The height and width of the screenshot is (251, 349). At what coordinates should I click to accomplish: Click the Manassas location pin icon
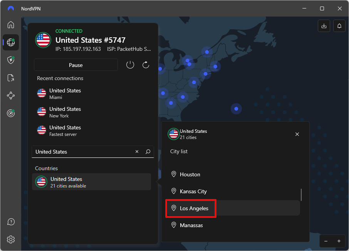(174, 225)
